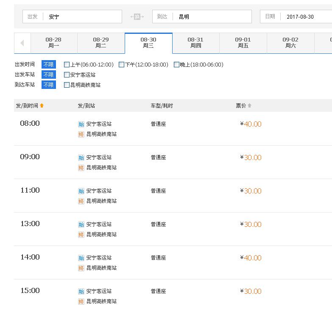332x312 pixels.
Task: Swap departure and arrival cities icon
Action: coord(137,17)
